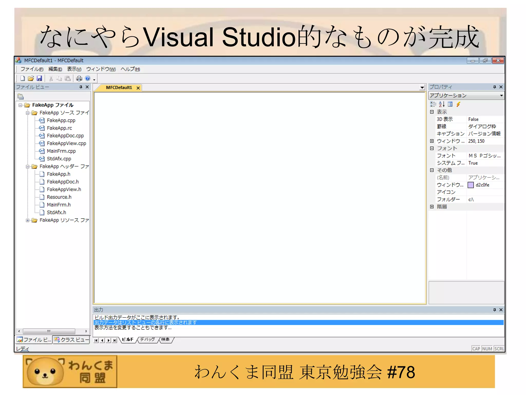Click the Paste toolbar icon
Image resolution: width=526 pixels, height=395 pixels.
(x=68, y=78)
